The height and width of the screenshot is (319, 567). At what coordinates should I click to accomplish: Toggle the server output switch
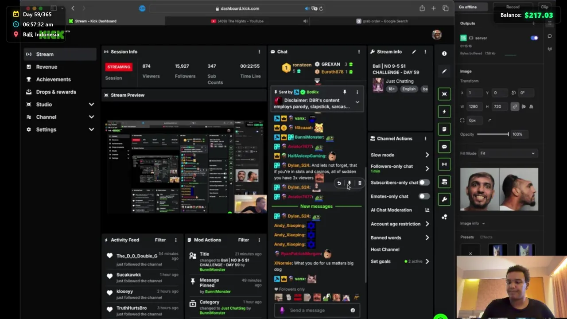534,38
